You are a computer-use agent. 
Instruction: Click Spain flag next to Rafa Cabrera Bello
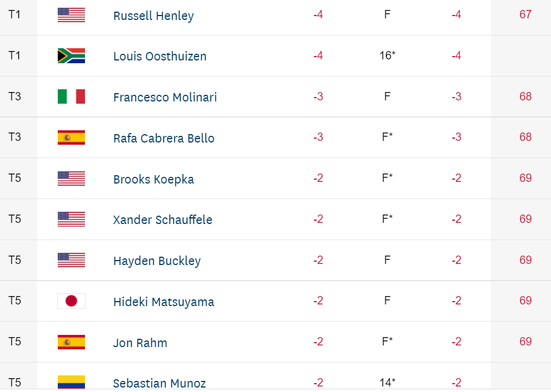click(71, 138)
